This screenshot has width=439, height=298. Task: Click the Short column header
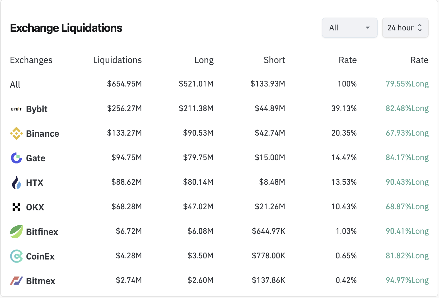point(274,60)
